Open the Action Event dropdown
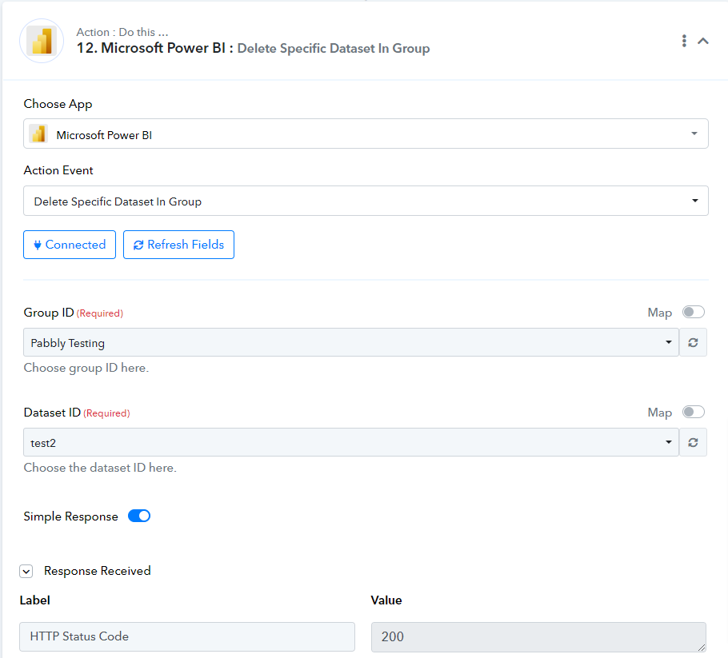The image size is (728, 658). [366, 201]
